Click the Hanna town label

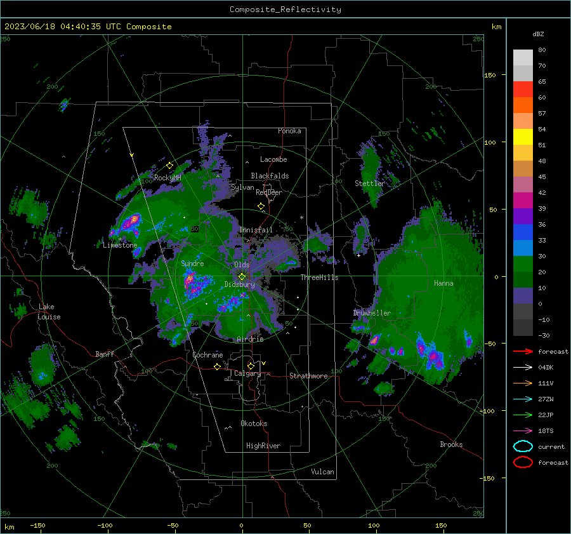(x=443, y=283)
